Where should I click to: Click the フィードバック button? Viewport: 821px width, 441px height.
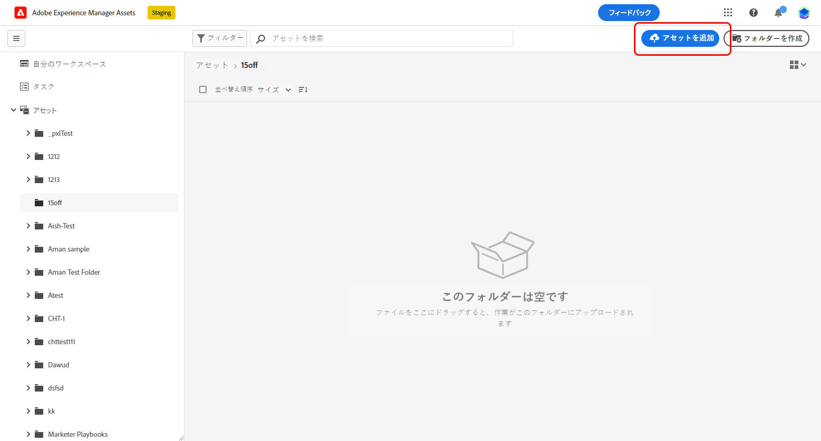pos(629,13)
